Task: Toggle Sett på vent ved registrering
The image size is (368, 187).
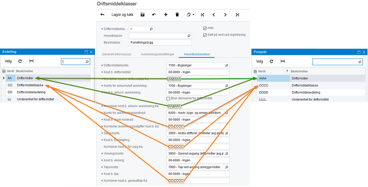Action: pos(205,35)
